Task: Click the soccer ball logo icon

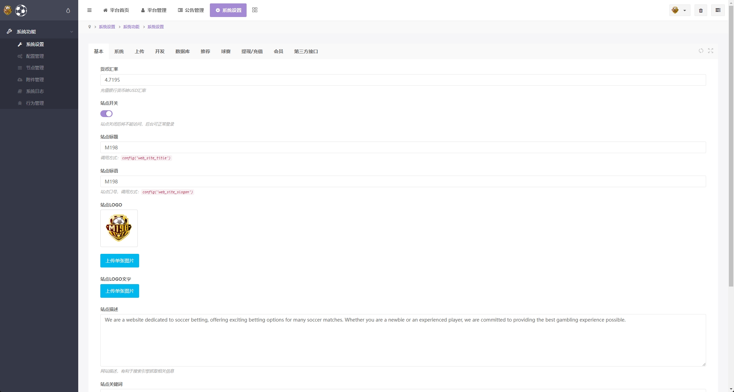Action: 21,11
